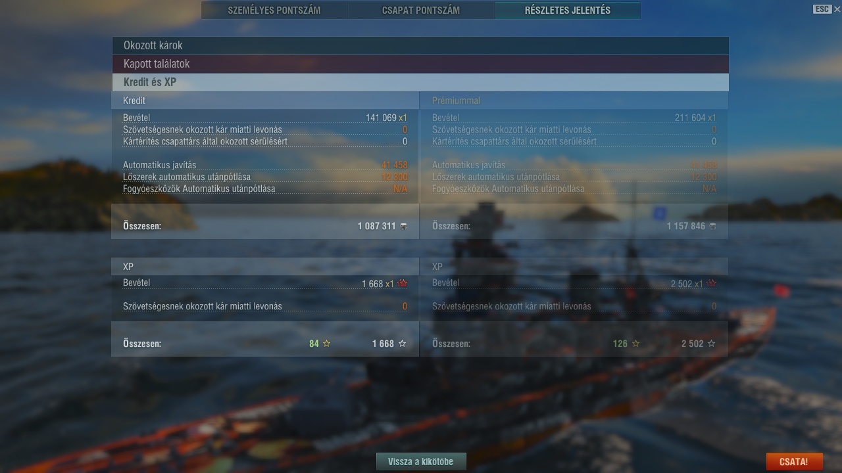Expand the Okozott károk section
842x473 pixels.
coord(420,45)
